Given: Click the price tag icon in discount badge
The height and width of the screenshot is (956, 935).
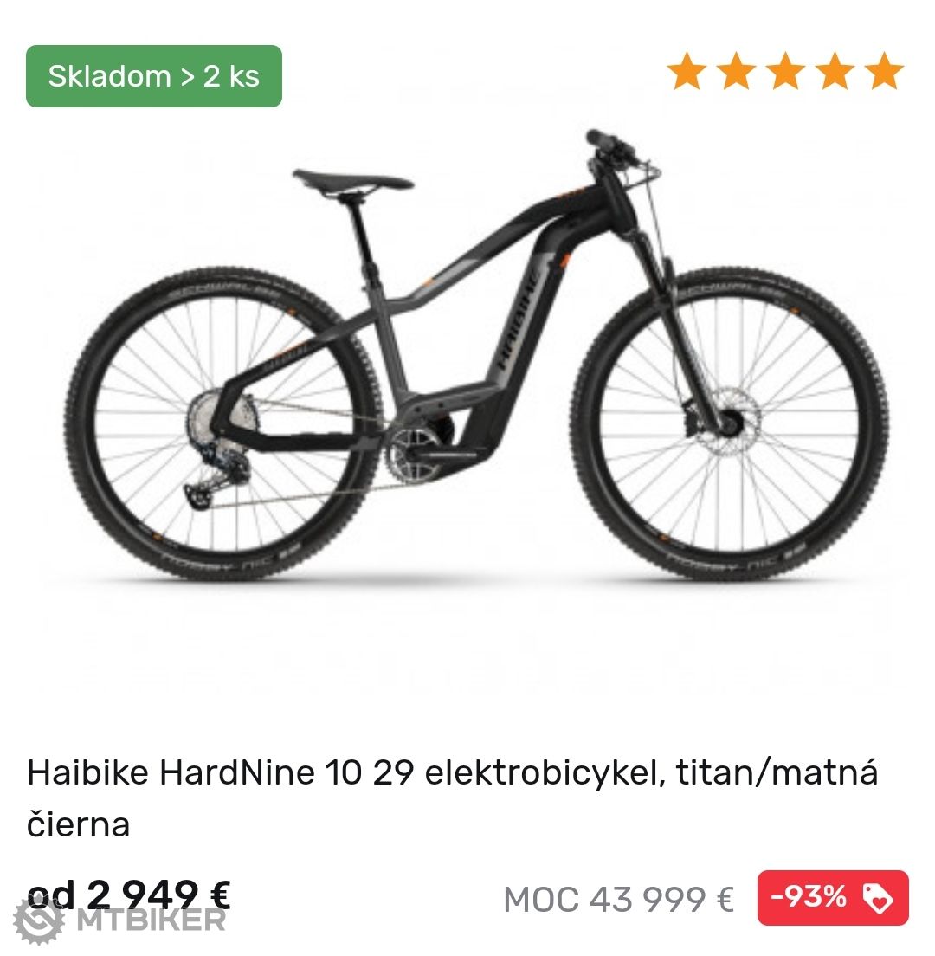Looking at the screenshot, I should (x=879, y=898).
